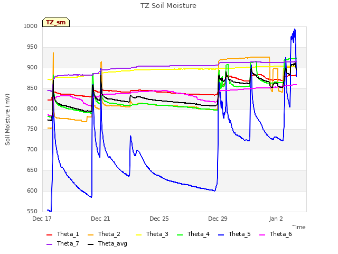Click the blue Theta_5 legend swatch
This screenshot has height=254, width=338.
pyautogui.click(x=221, y=235)
